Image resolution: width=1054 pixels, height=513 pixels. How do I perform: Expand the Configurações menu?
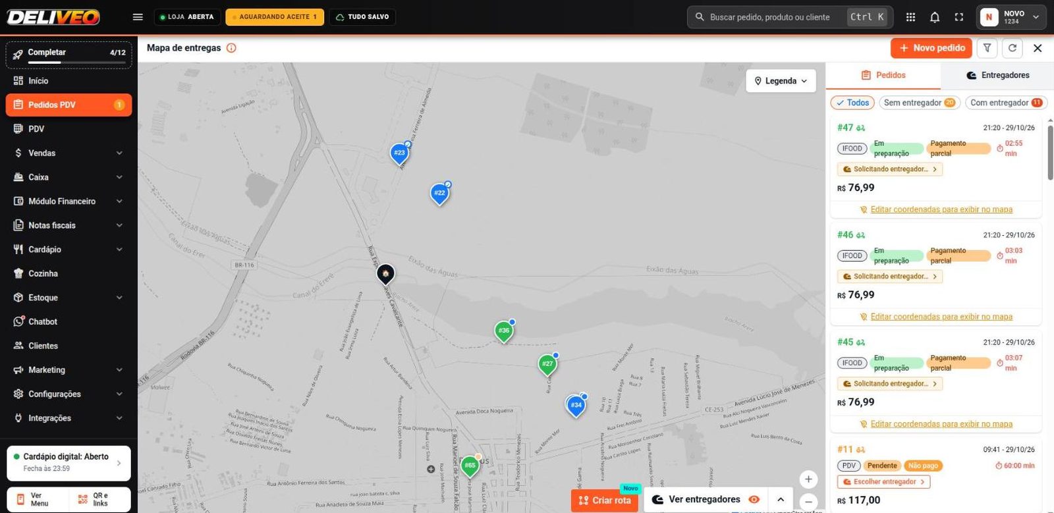click(x=69, y=394)
